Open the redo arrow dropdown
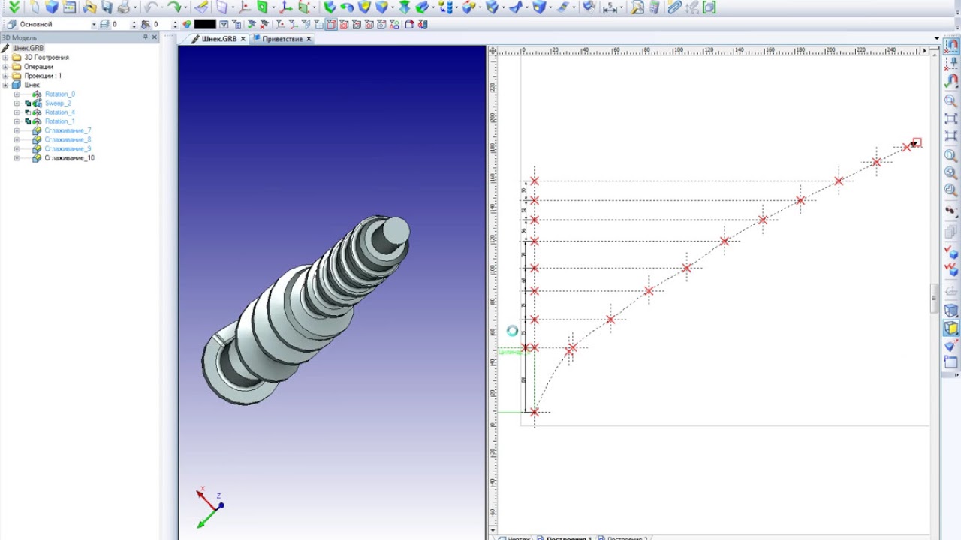 (x=185, y=7)
